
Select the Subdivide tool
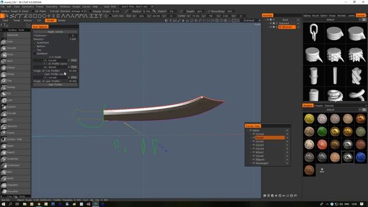[x=16, y=35]
